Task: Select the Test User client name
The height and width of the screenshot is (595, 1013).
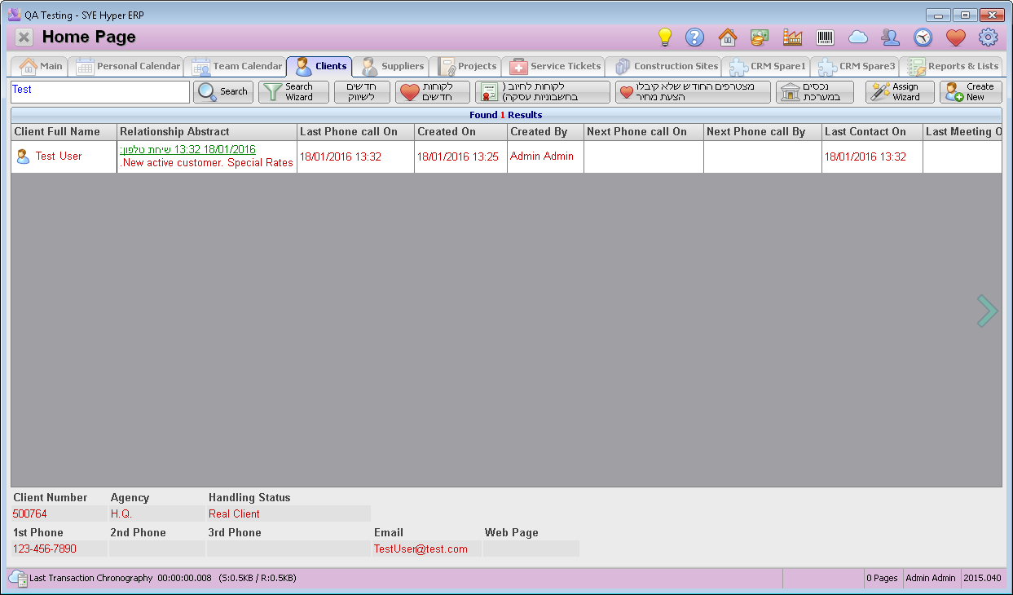Action: [x=59, y=156]
